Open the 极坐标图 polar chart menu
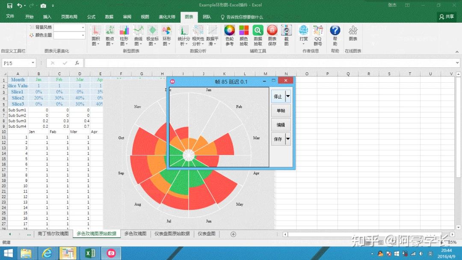Image resolution: width=462 pixels, height=260 pixels. 152,36
